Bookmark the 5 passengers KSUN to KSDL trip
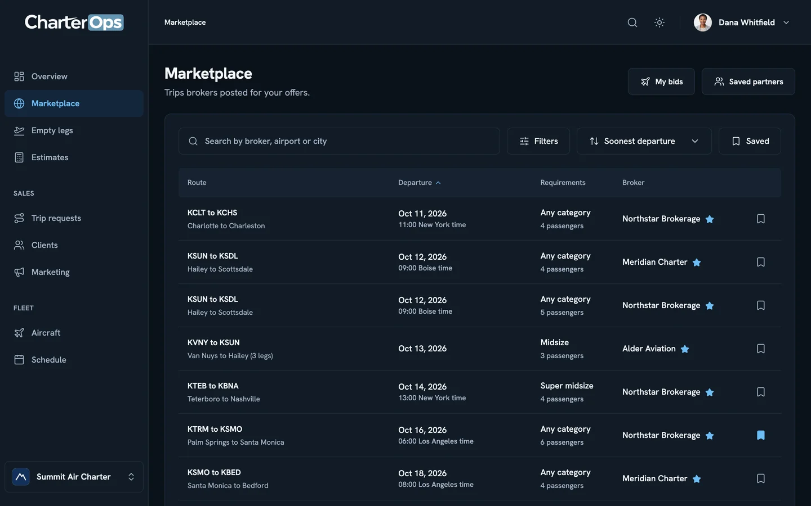Viewport: 811px width, 506px height. pos(761,305)
